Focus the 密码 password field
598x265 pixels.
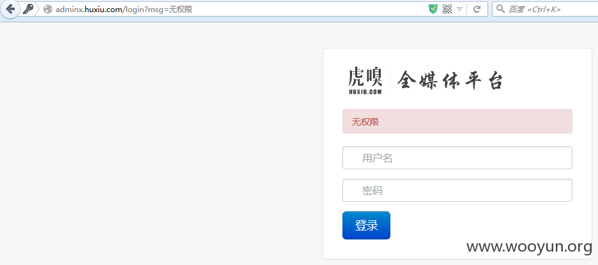pyautogui.click(x=457, y=190)
